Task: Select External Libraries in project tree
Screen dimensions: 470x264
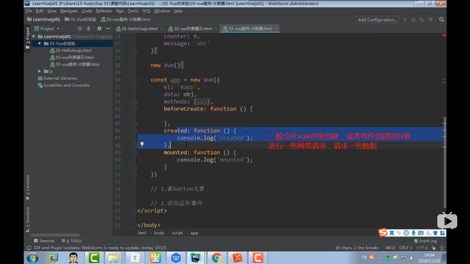Action: click(x=57, y=78)
